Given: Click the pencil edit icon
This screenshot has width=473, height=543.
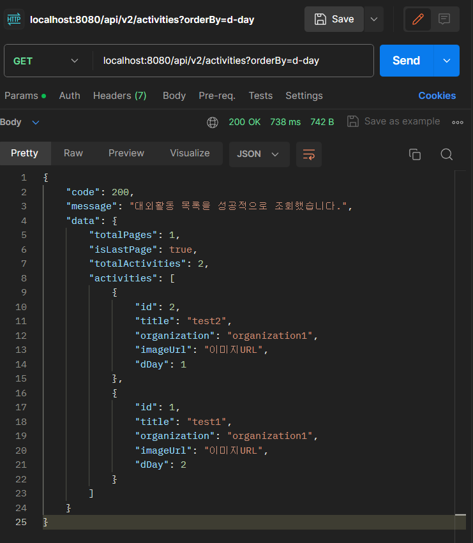Looking at the screenshot, I should coord(417,19).
